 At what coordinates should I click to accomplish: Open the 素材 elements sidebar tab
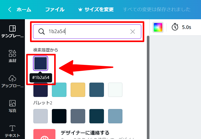(12, 56)
